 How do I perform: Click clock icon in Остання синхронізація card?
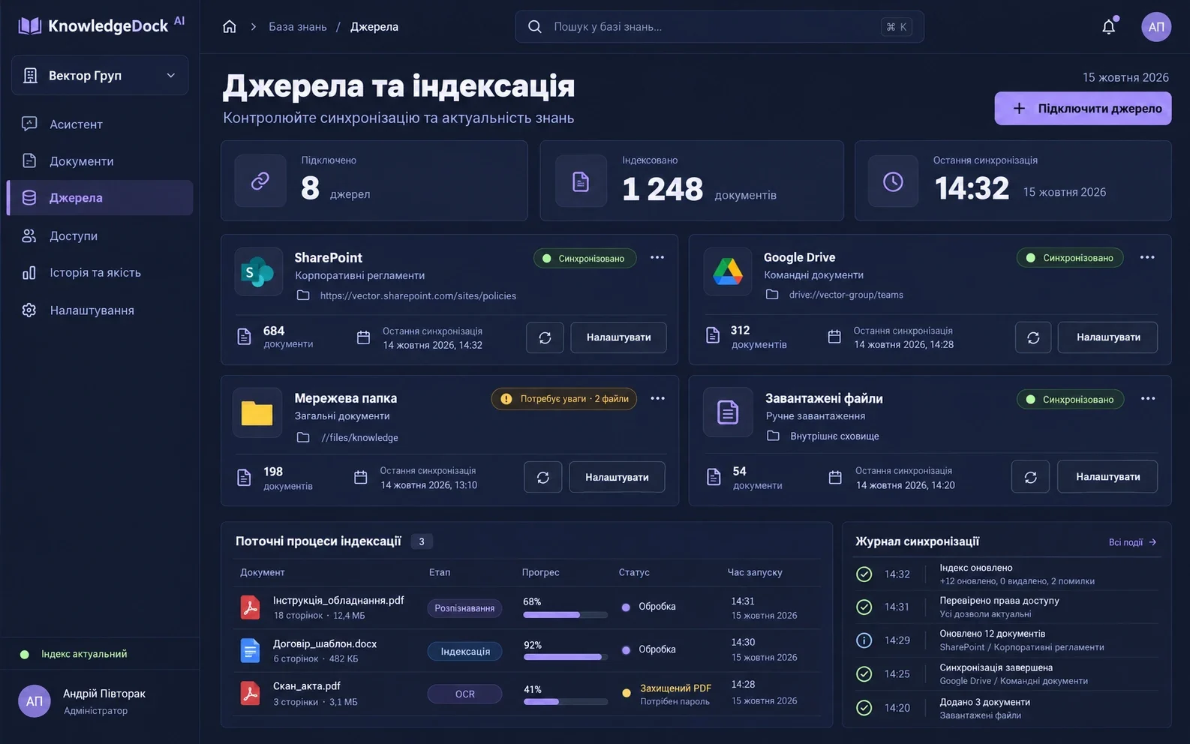tap(893, 181)
